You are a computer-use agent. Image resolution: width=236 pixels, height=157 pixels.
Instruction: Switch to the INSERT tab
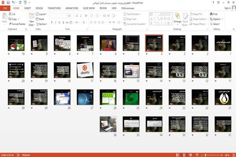coord(28,8)
